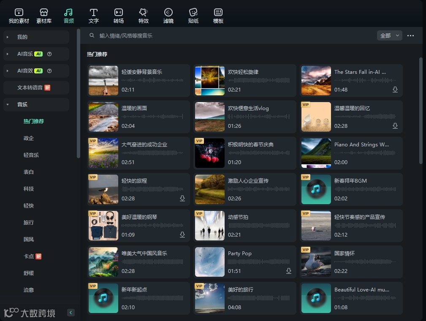Click the 积极明快的春节庆典 thumbnail
The width and height of the screenshot is (426, 321).
point(210,153)
